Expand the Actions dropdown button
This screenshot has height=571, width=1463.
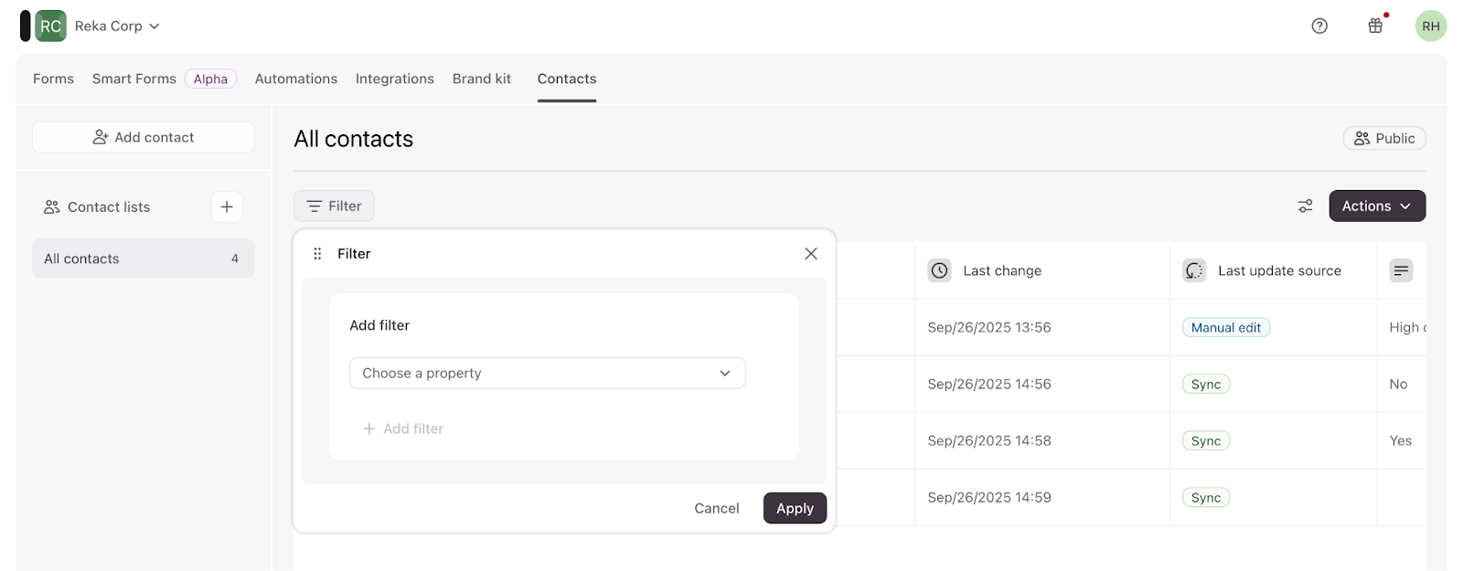(1376, 206)
